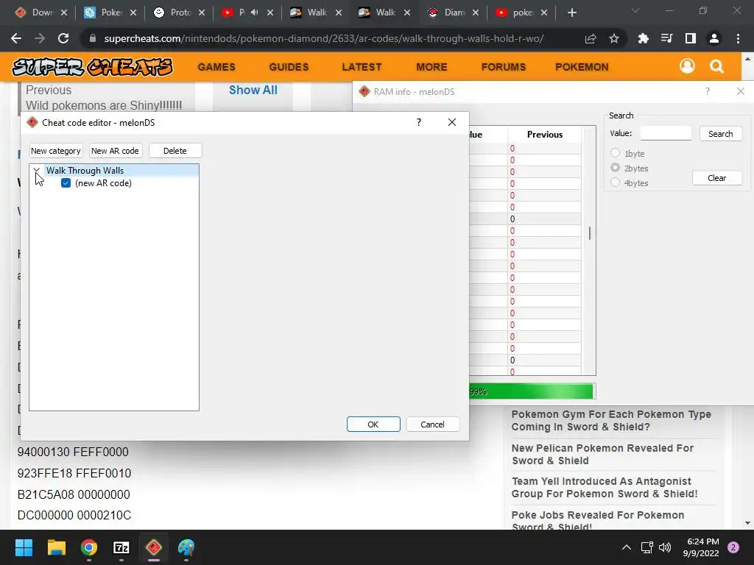The image size is (754, 565).
Task: Reload the page with the refresh icon
Action: coord(63,38)
